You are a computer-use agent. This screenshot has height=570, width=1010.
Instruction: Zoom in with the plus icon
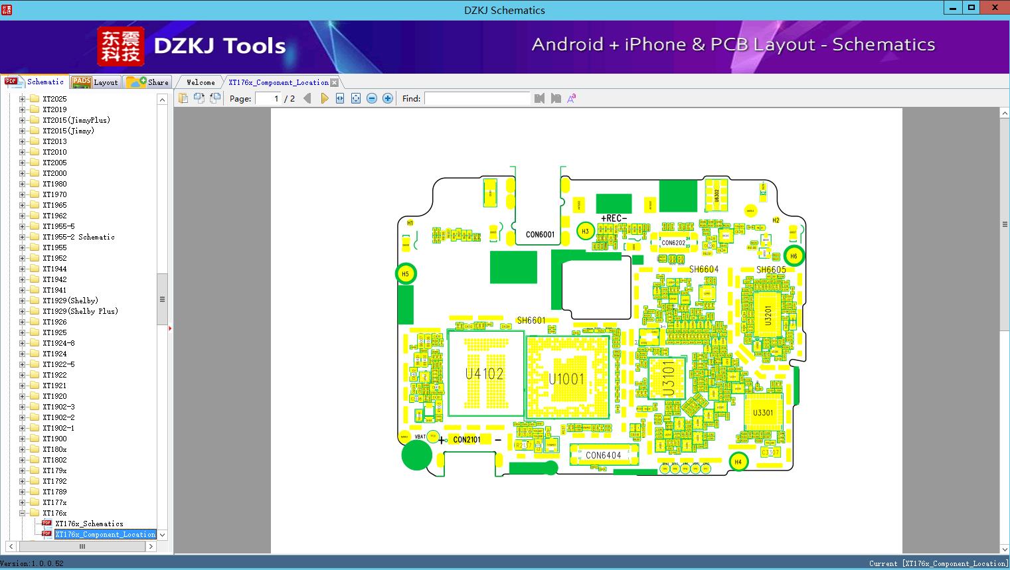coord(388,98)
